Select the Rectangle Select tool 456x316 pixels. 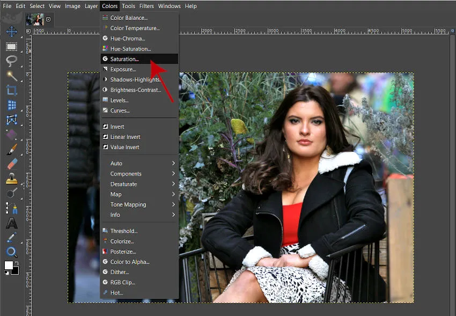11,47
